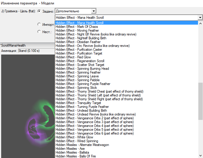Click scroll up arrow of the list

pos(200,23)
